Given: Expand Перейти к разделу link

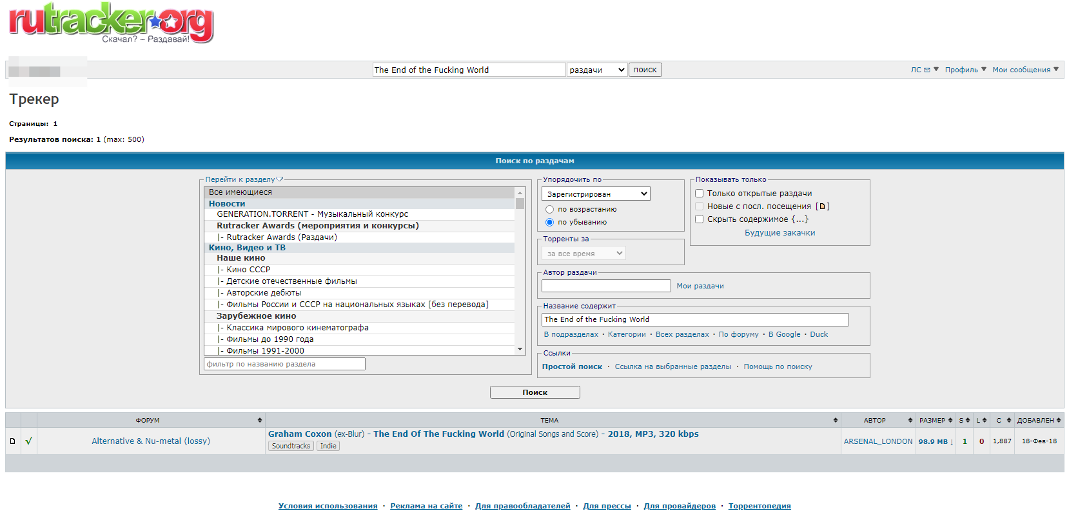Looking at the screenshot, I should (244, 179).
